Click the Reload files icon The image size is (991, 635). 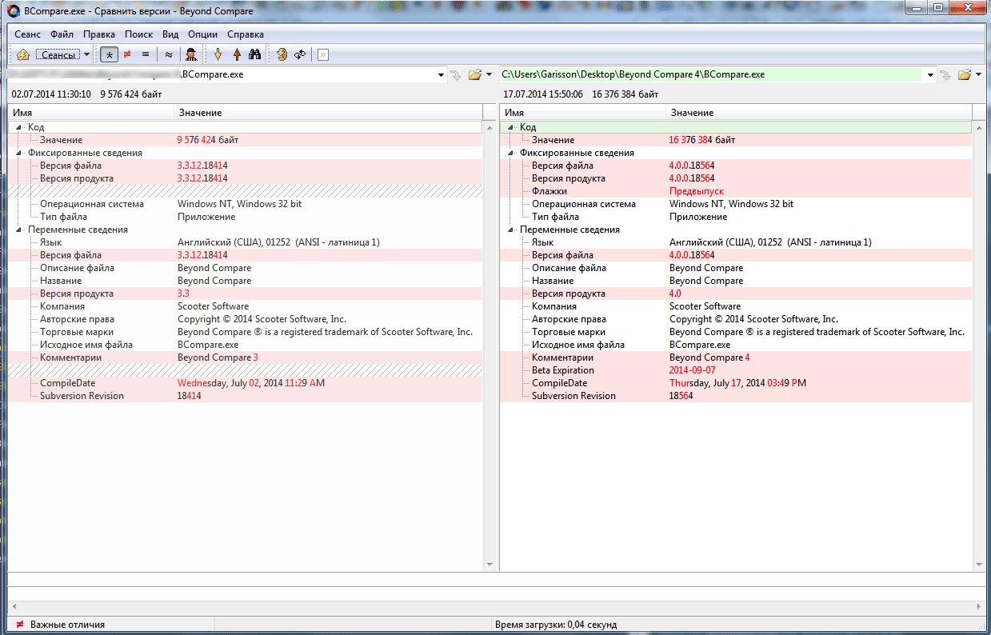pyautogui.click(x=300, y=55)
